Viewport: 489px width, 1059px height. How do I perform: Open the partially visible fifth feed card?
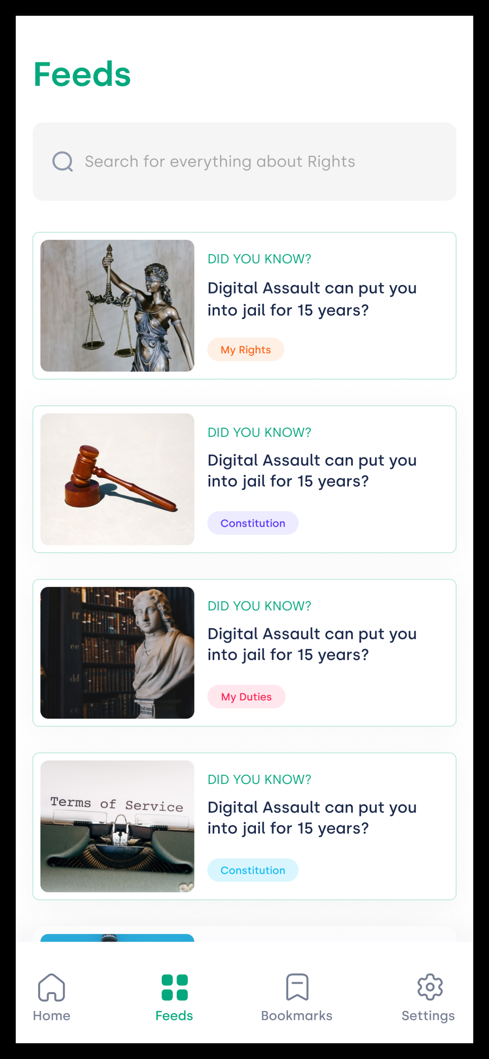pos(245,934)
